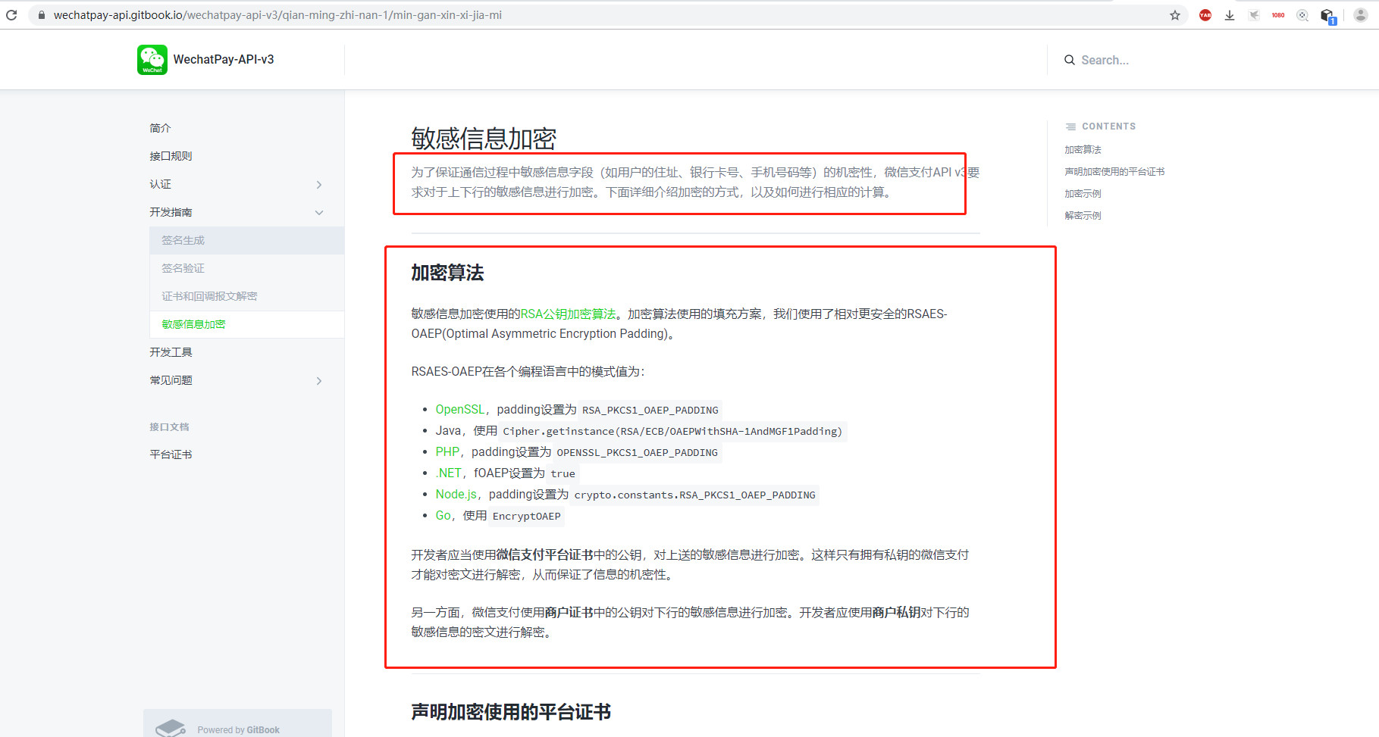Open the magnifier lens extension icon
1379x737 pixels.
(1302, 15)
